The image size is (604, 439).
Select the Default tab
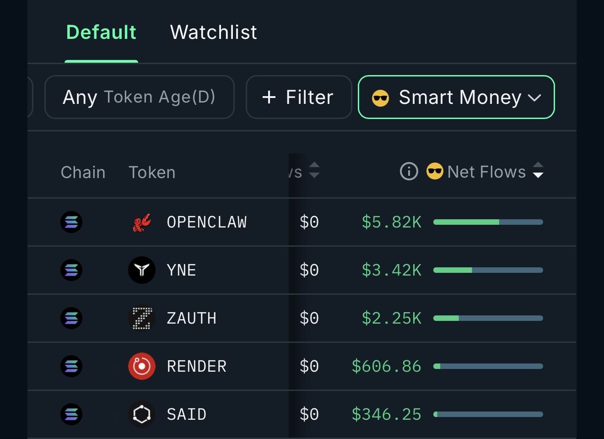pos(101,33)
